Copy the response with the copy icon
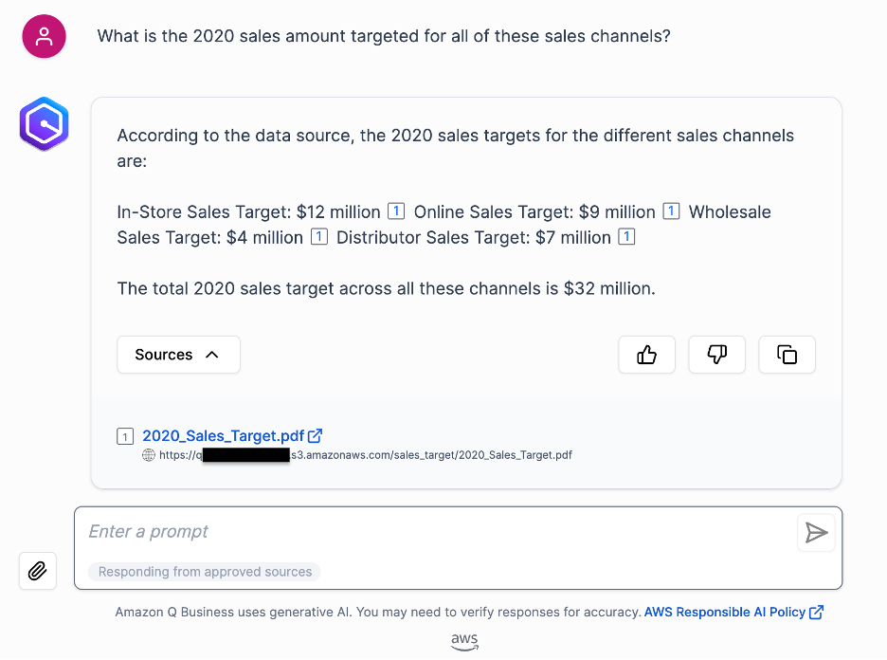887x660 pixels. pyautogui.click(x=787, y=355)
